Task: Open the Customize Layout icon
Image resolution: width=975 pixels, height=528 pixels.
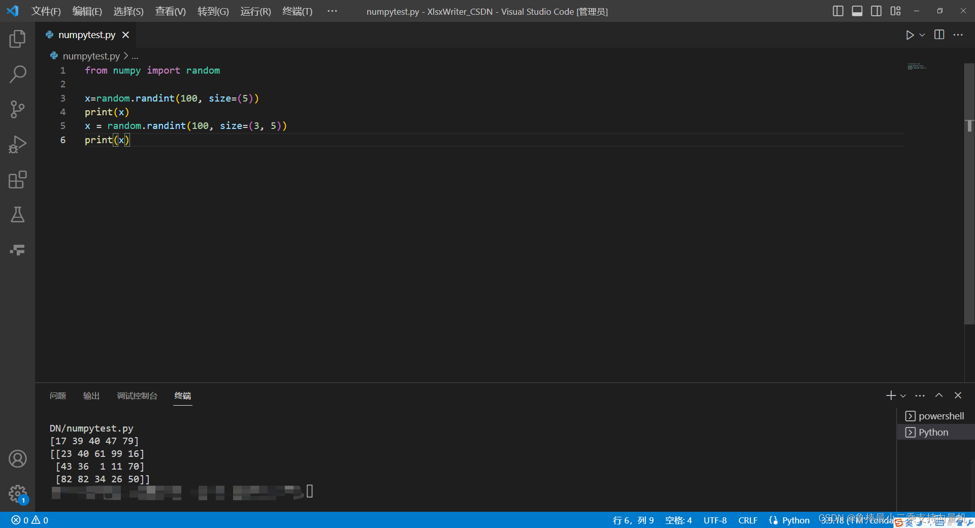Action: (895, 11)
